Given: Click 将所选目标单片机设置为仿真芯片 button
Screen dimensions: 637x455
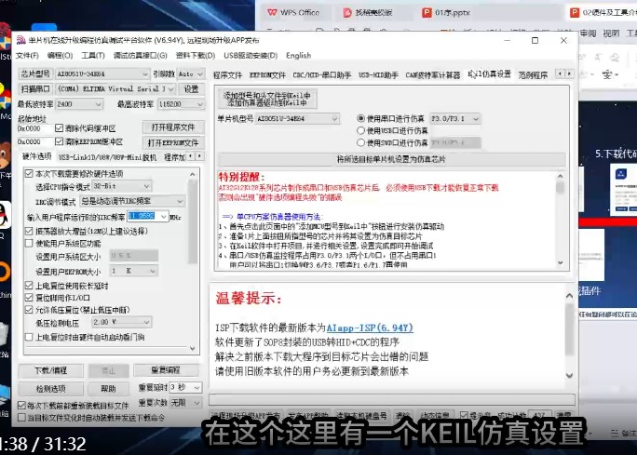Looking at the screenshot, I should click(391, 159).
